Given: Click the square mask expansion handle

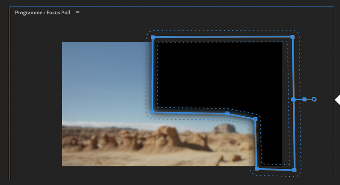Looking at the screenshot, I should pyautogui.click(x=304, y=99).
